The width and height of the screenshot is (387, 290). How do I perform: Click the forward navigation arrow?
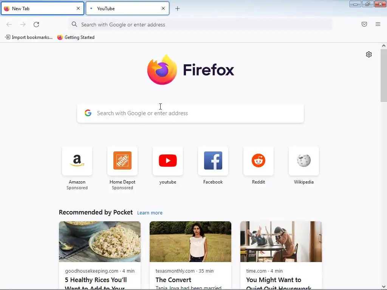click(23, 25)
